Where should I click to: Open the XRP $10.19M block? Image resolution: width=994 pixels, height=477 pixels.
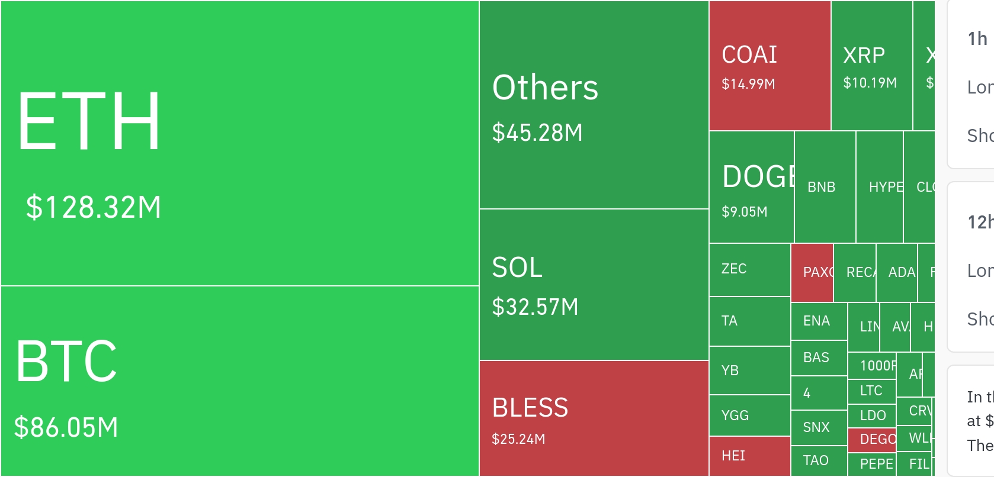tap(871, 66)
